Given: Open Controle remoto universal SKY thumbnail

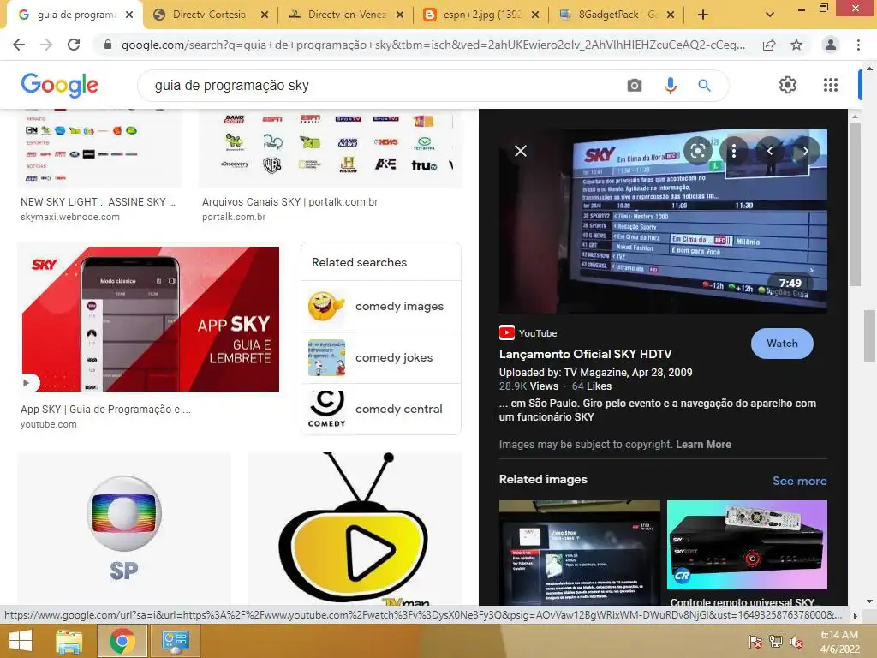Looking at the screenshot, I should coord(747,544).
